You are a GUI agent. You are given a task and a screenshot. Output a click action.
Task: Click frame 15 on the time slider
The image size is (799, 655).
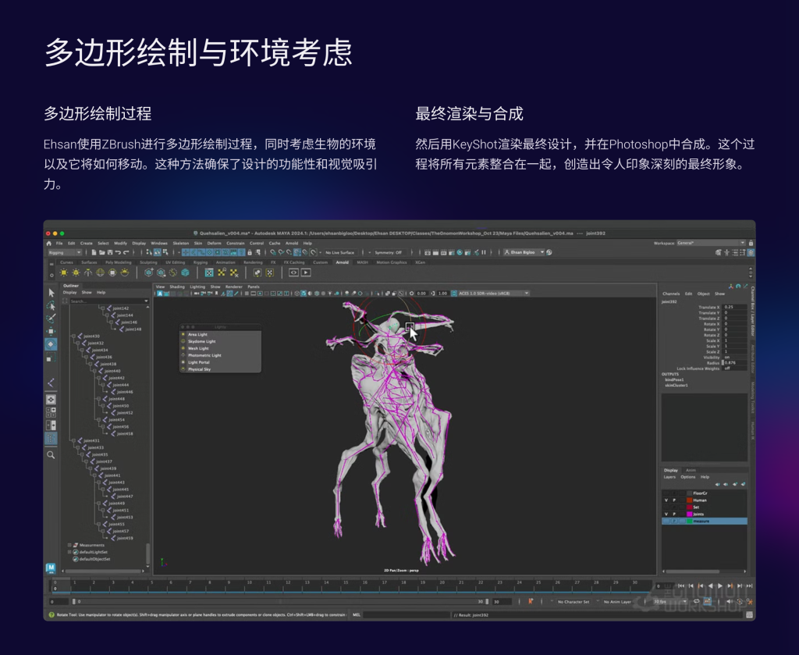point(346,586)
